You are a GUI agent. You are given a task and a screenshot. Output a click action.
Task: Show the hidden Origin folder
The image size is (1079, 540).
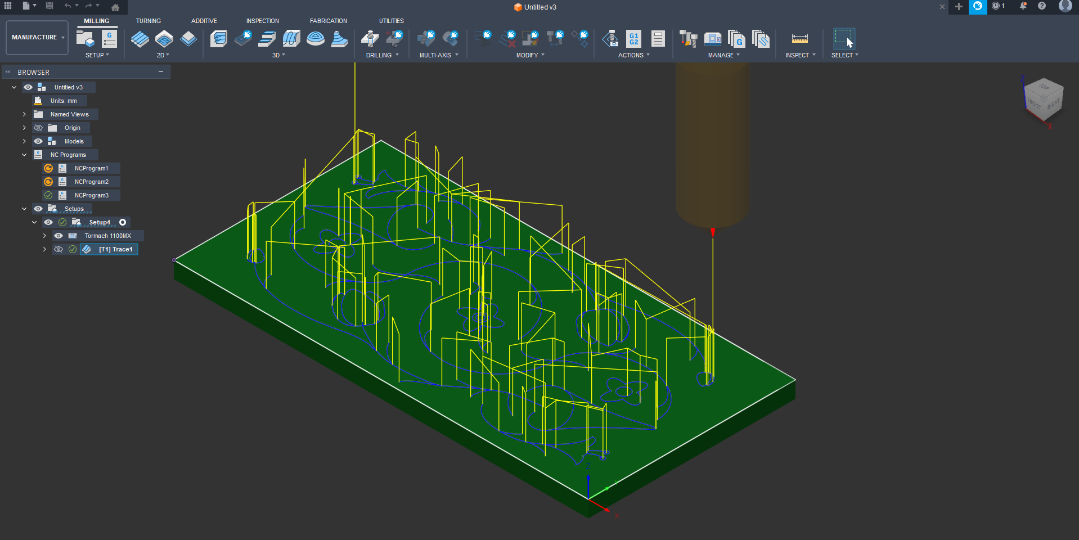pos(38,128)
